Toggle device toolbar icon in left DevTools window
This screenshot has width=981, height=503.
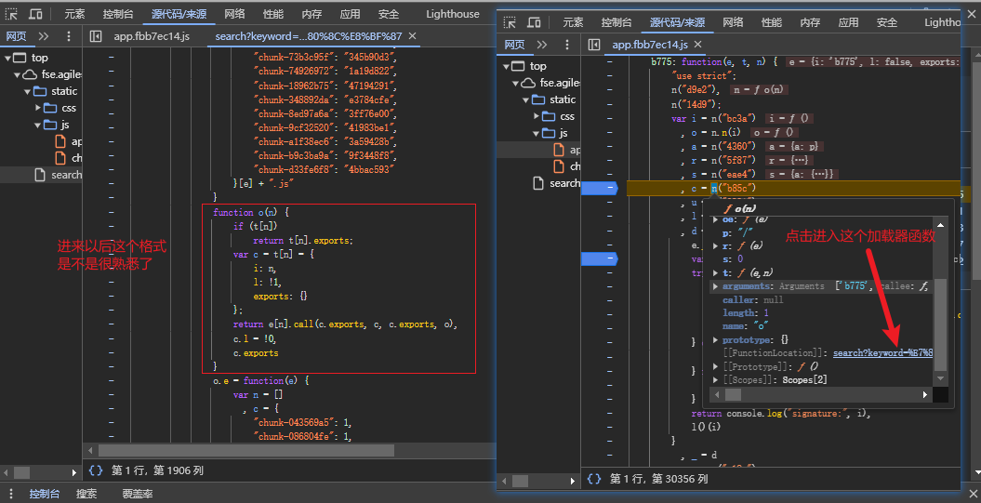pyautogui.click(x=35, y=14)
